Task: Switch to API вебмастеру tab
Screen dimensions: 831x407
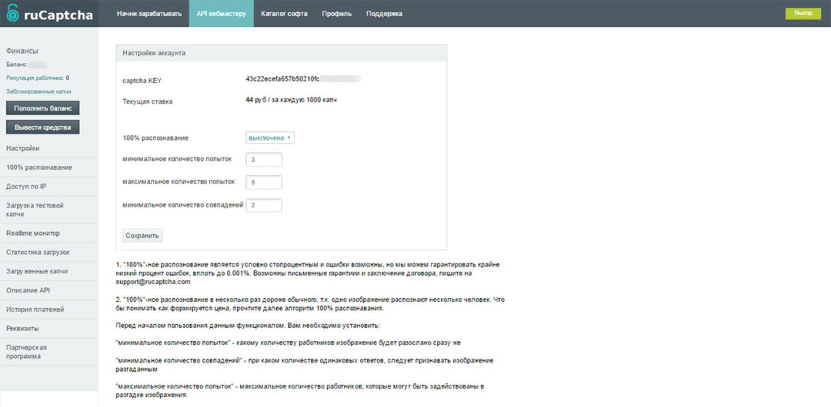Action: [x=221, y=13]
